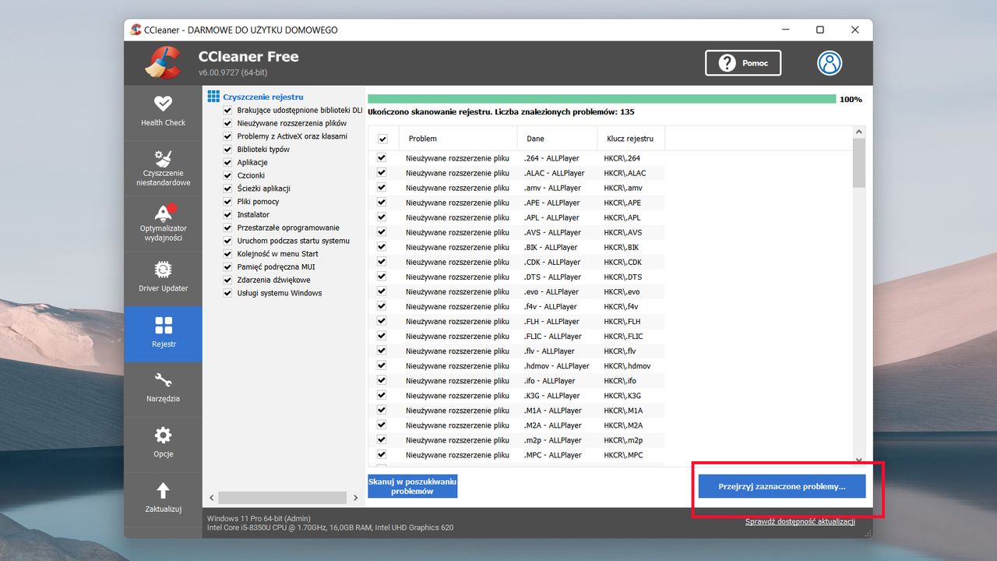Open the Pomoc help button
Image resolution: width=997 pixels, height=561 pixels.
pyautogui.click(x=742, y=63)
